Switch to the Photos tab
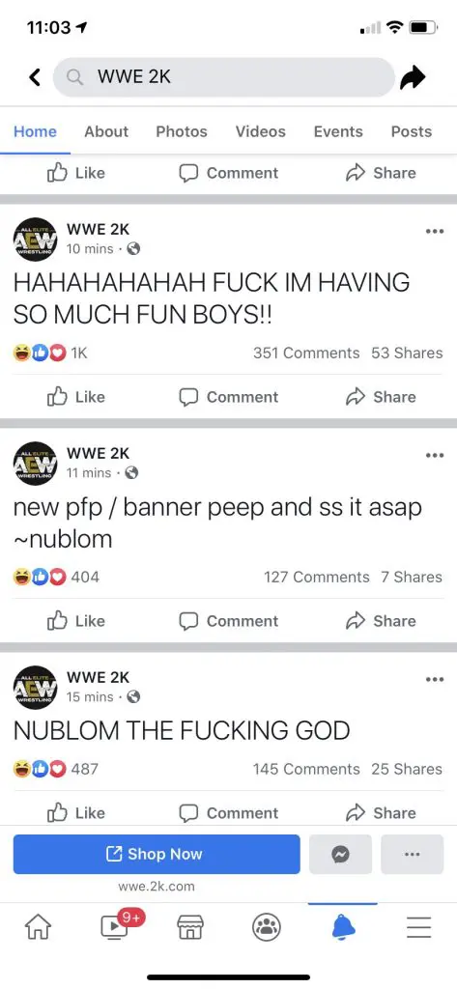 [182, 131]
